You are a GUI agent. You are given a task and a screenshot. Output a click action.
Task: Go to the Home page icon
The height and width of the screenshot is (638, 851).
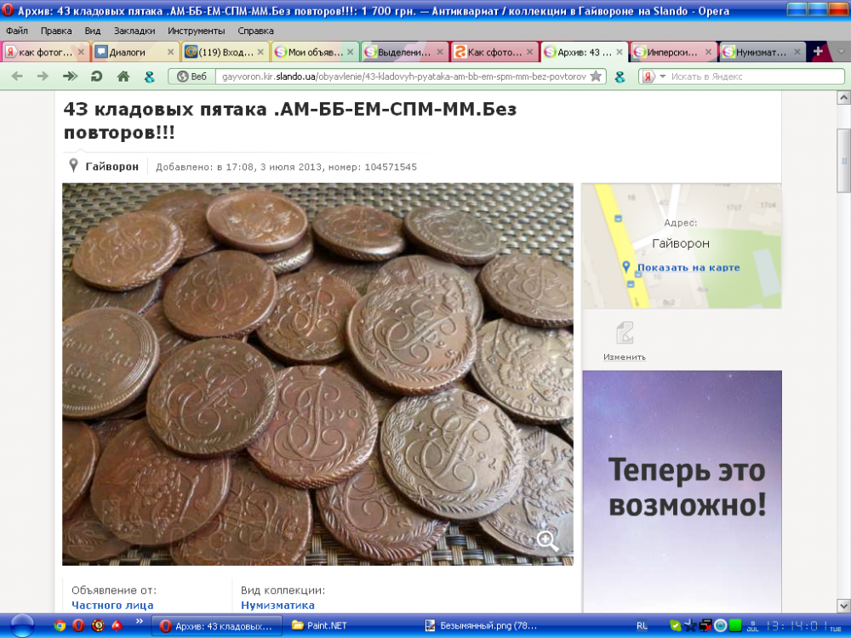[x=123, y=77]
